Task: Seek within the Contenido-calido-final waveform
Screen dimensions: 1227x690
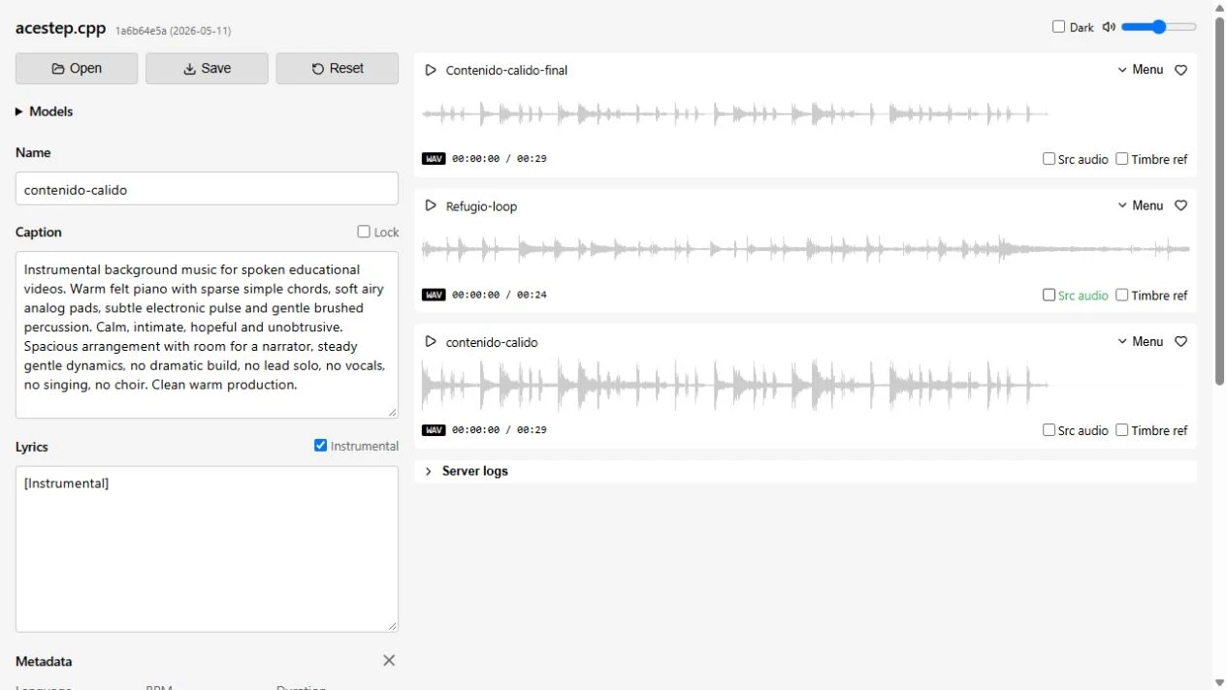Action: 805,114
